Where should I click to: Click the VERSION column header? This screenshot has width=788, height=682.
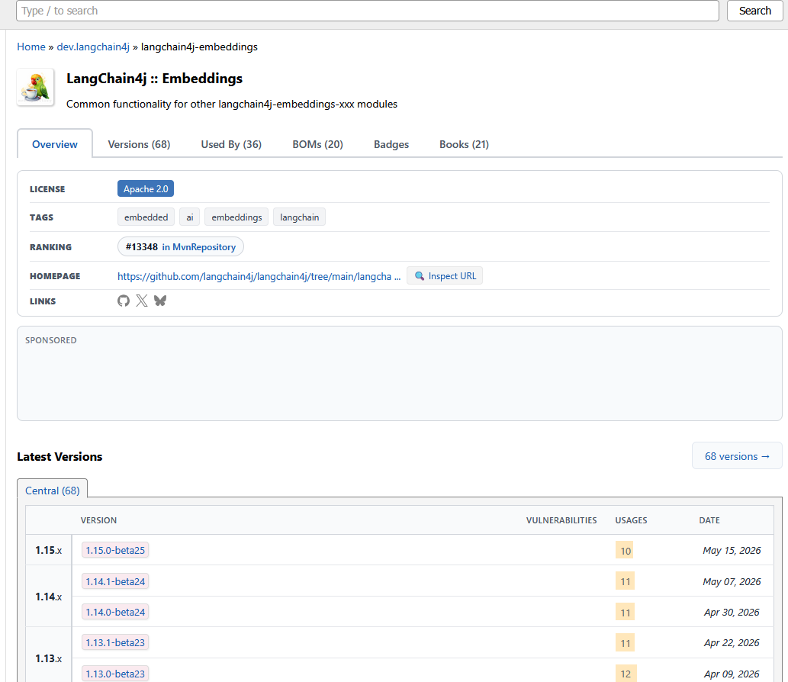(98, 520)
